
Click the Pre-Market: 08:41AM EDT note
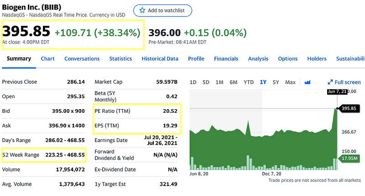177,42
